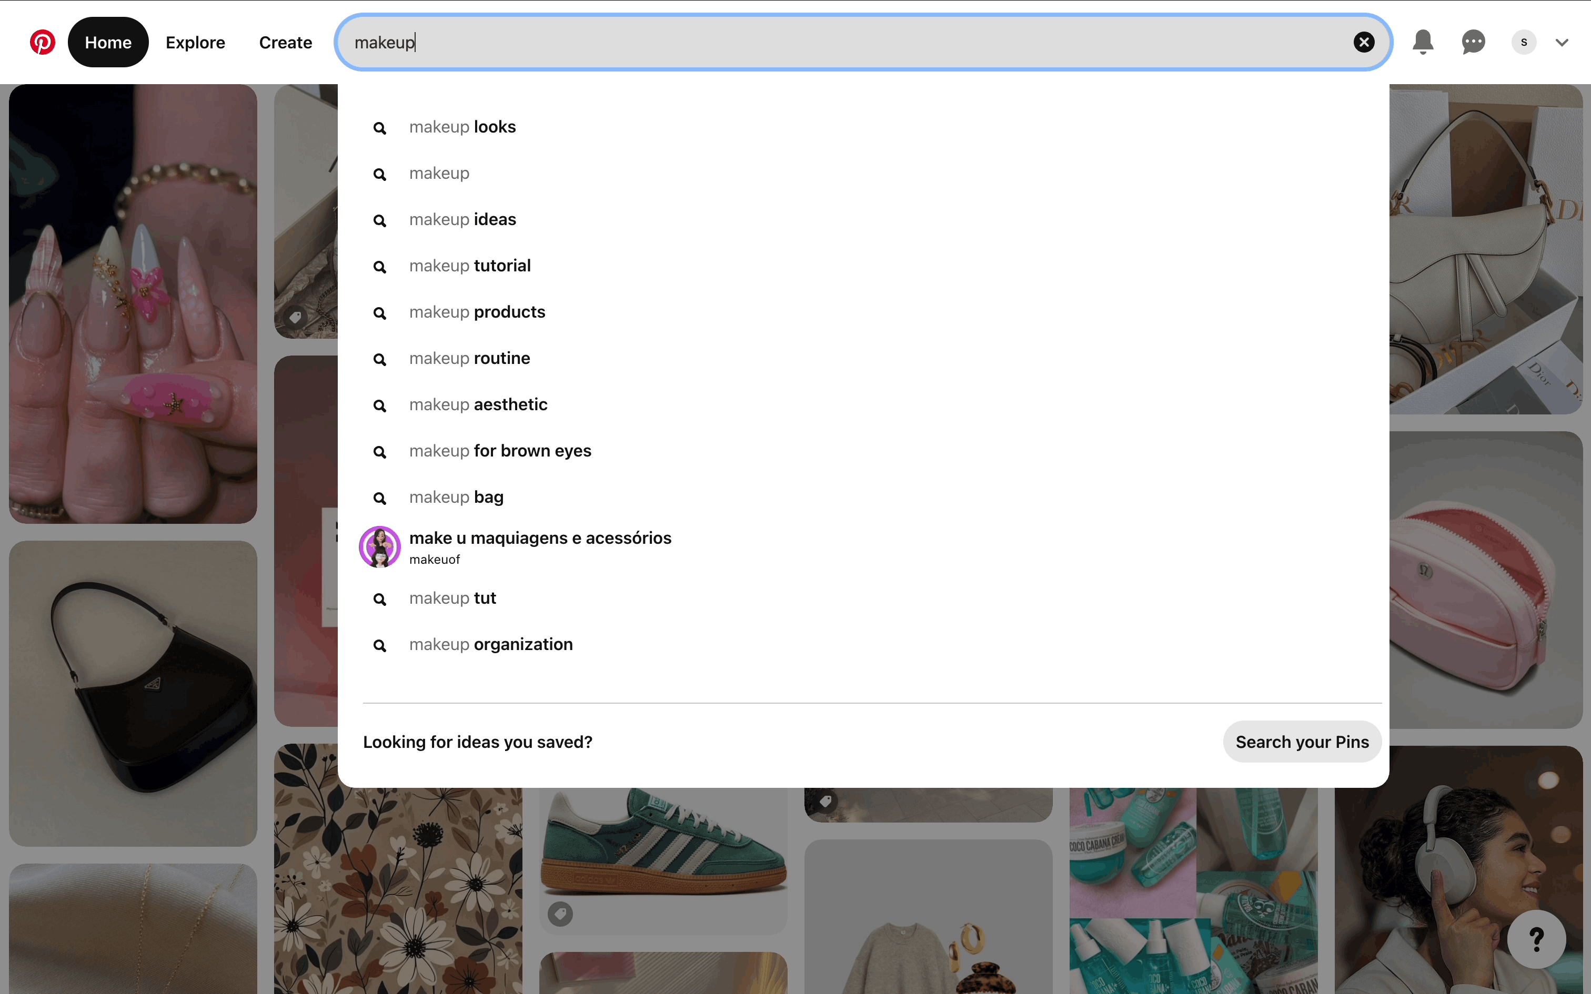The width and height of the screenshot is (1591, 994).
Task: Select the Home tab
Action: [108, 43]
